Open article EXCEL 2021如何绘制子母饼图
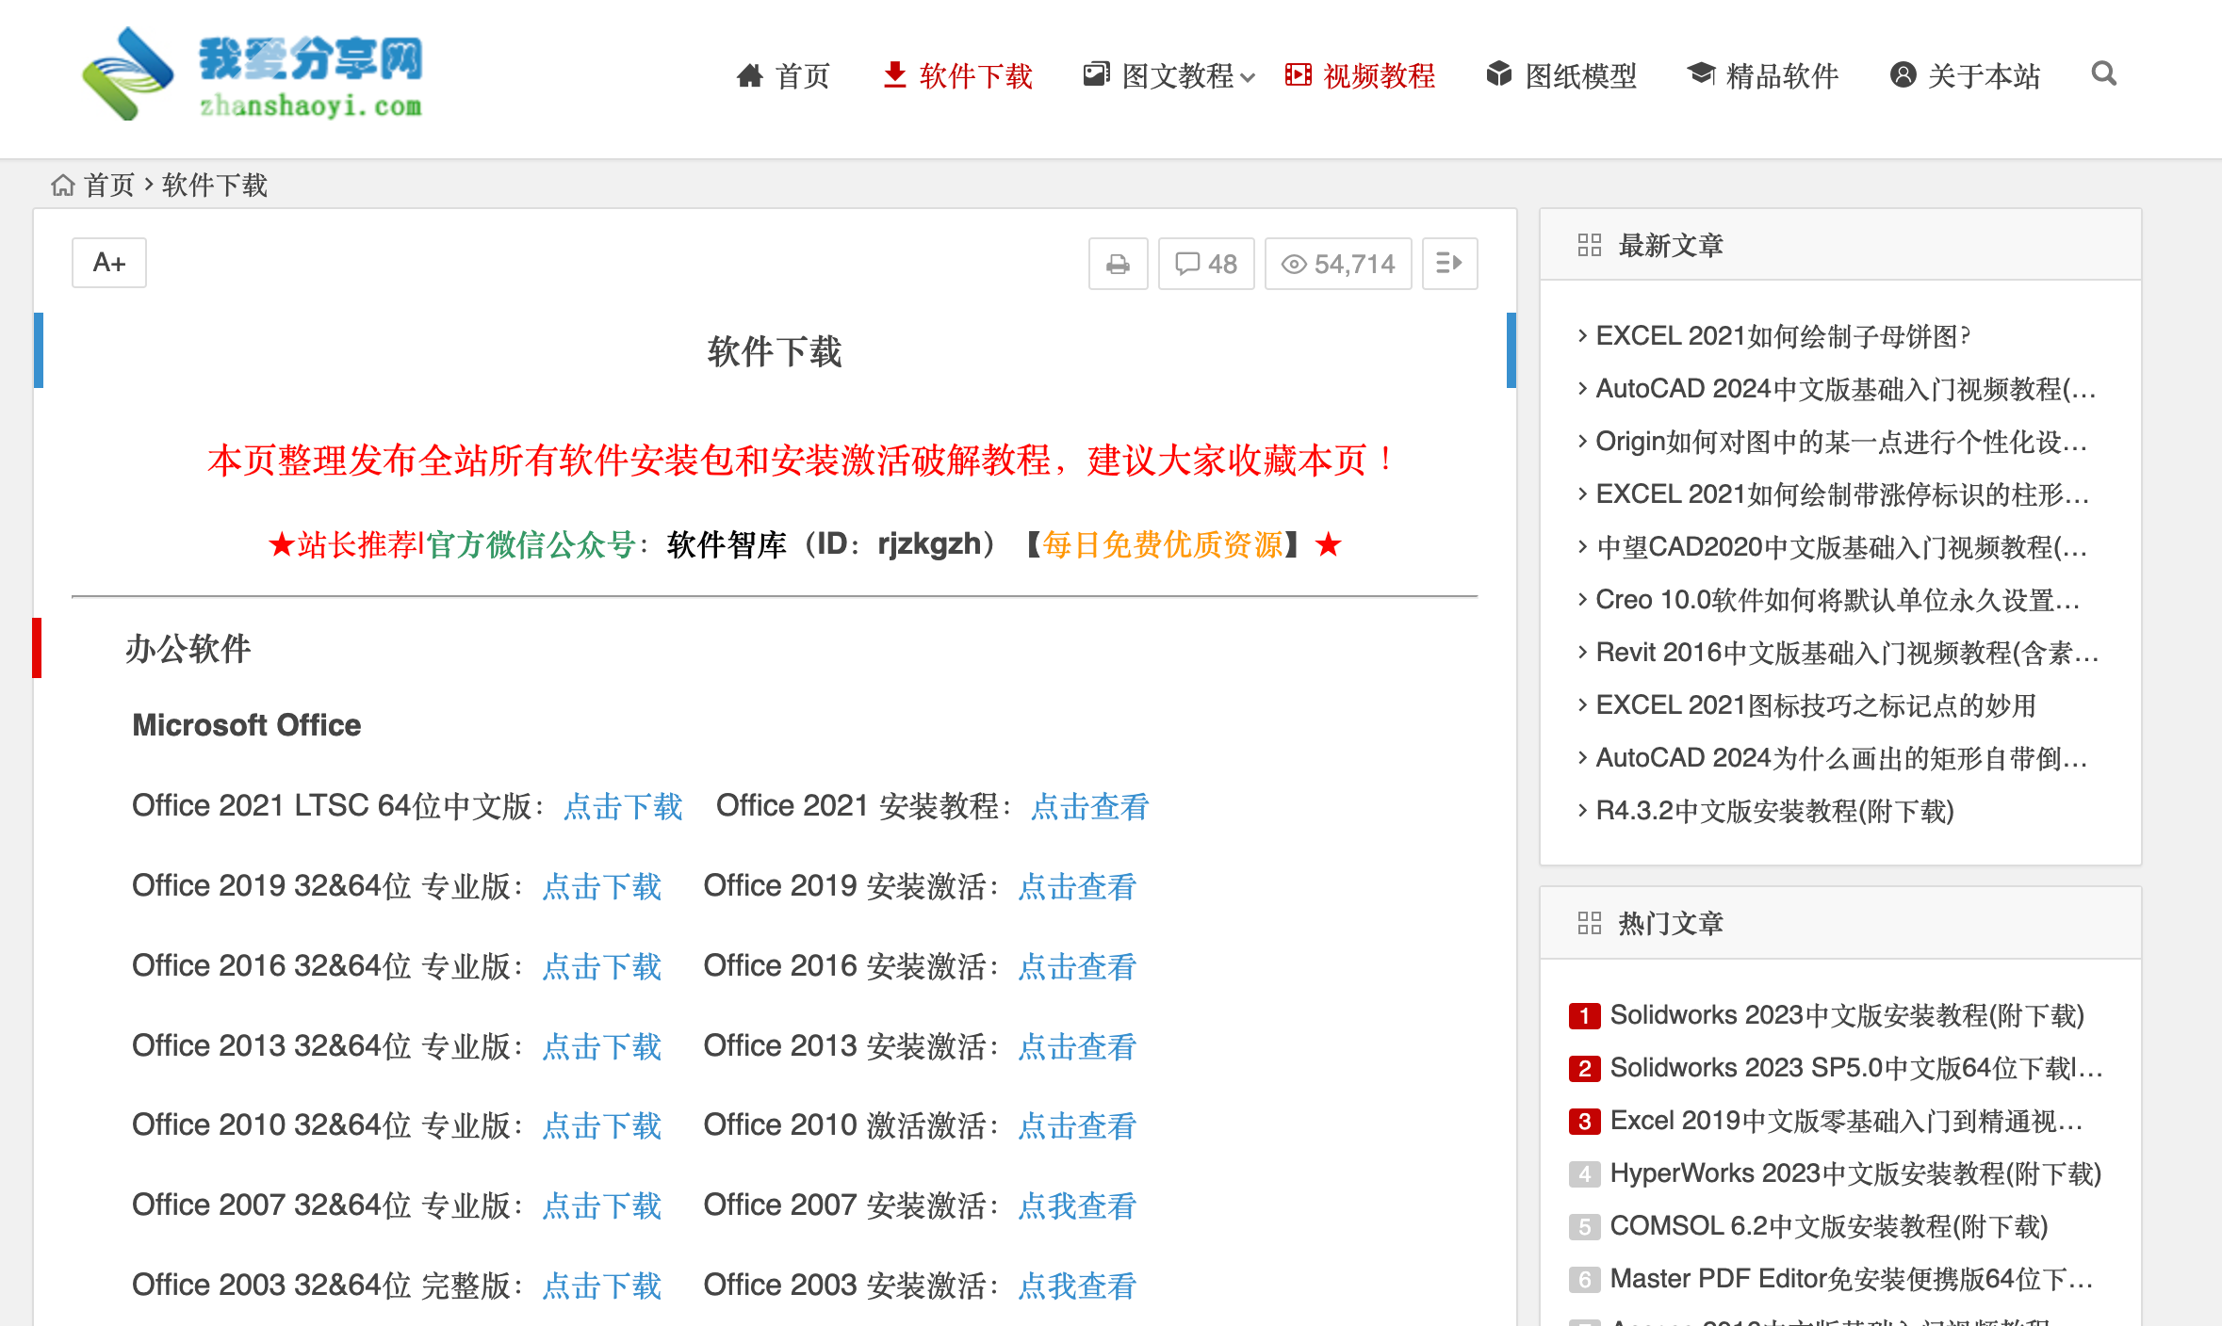 (1781, 336)
